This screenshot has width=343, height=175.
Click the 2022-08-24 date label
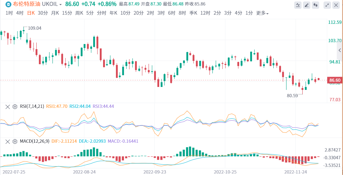[x=84, y=172]
